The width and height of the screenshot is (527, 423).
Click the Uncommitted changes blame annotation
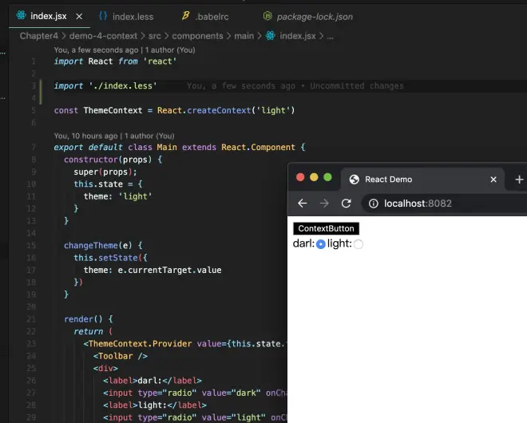click(x=295, y=86)
